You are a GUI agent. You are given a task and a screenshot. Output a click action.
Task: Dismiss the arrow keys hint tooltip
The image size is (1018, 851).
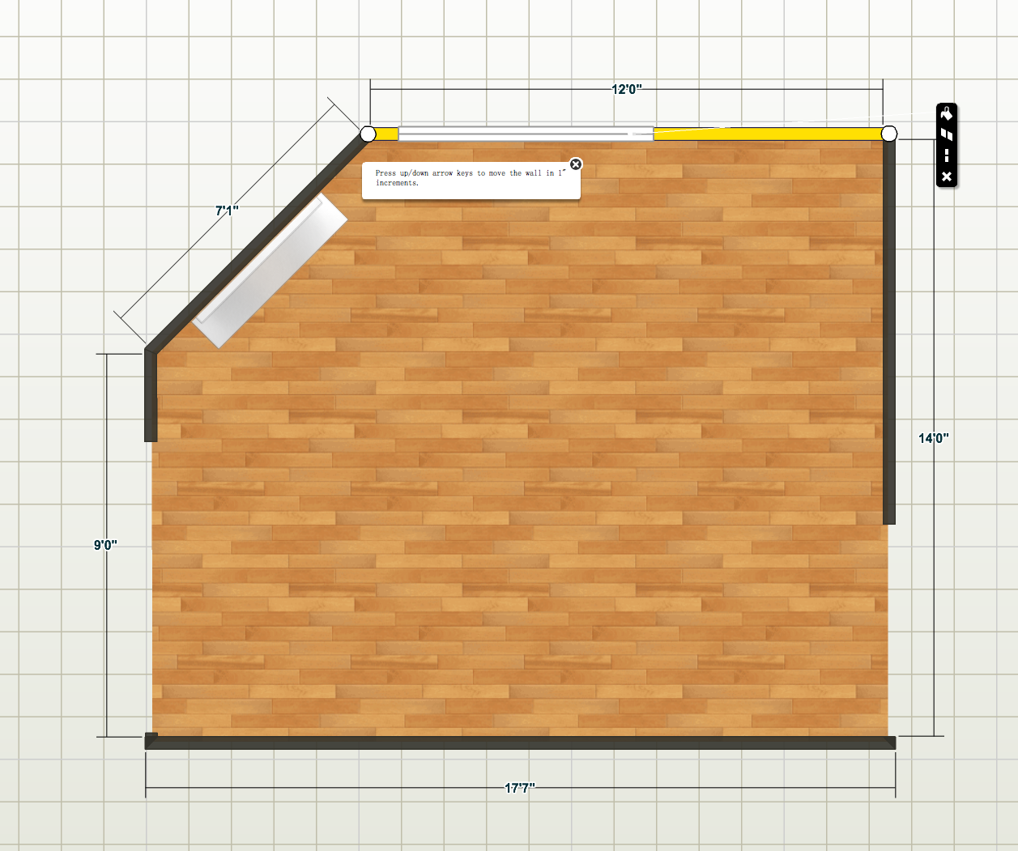576,164
